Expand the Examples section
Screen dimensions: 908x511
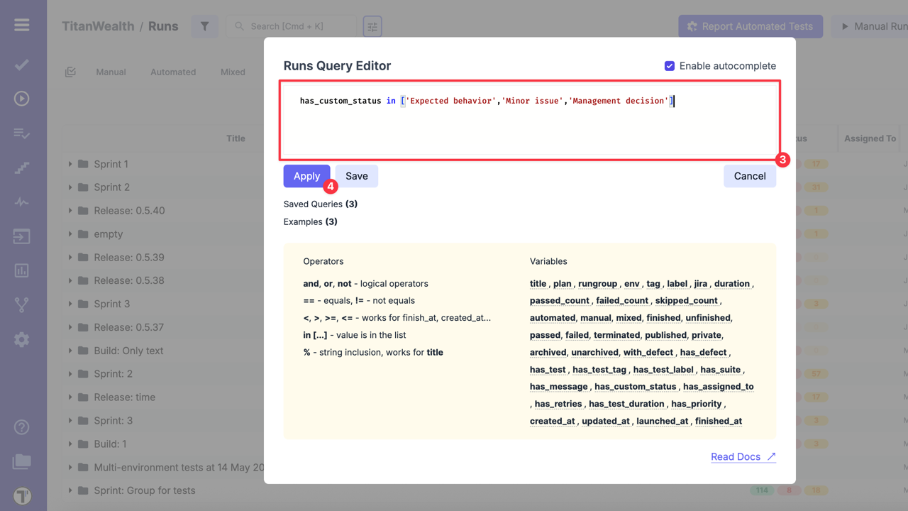click(310, 221)
